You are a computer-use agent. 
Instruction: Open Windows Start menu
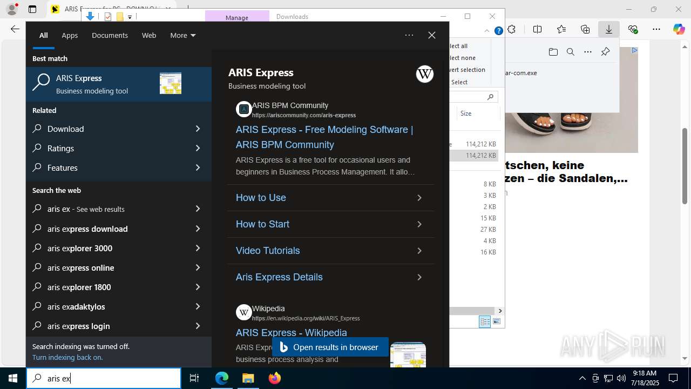13,378
